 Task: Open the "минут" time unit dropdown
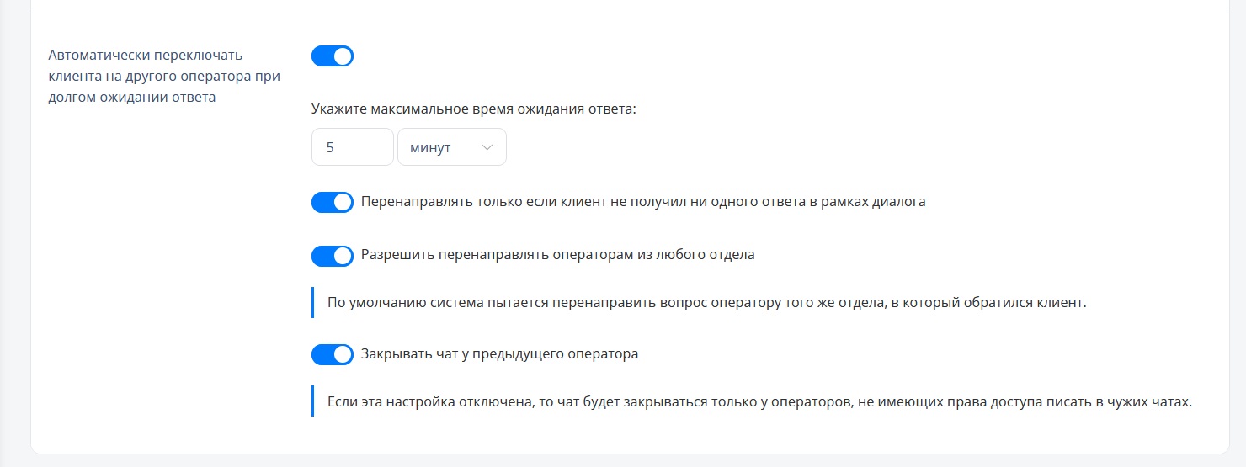451,147
